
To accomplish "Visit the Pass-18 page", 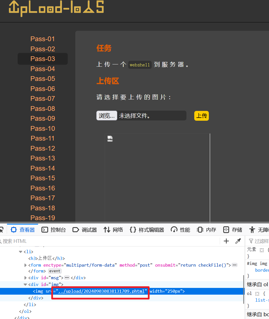I will (43, 208).
